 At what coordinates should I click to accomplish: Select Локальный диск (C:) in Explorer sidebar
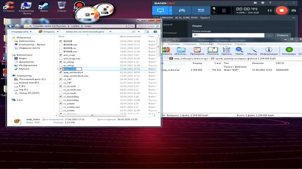tap(30, 79)
